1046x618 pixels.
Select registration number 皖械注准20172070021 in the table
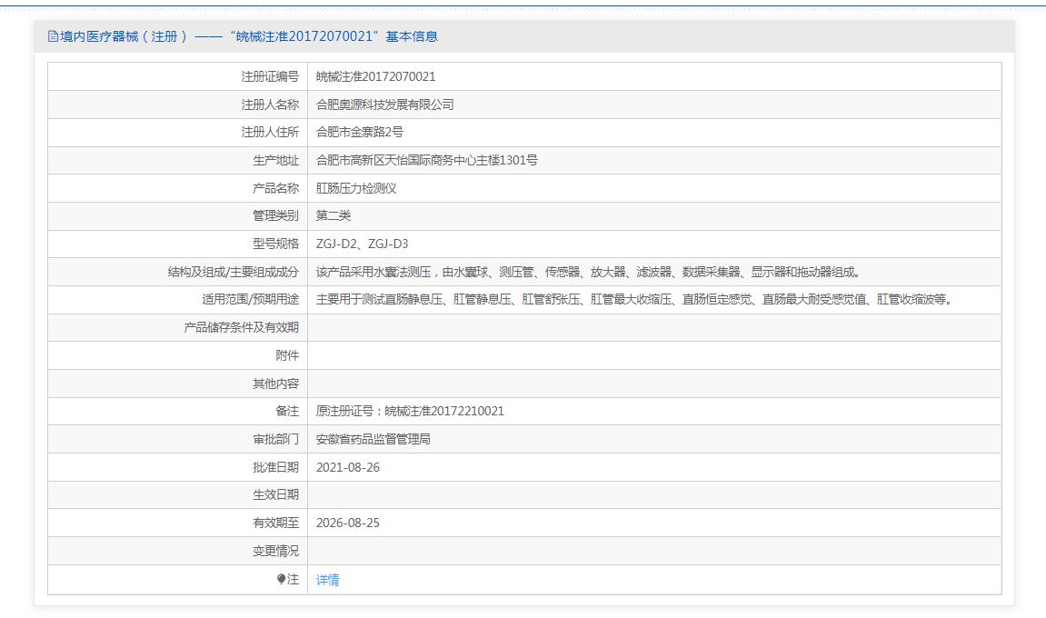[x=375, y=76]
